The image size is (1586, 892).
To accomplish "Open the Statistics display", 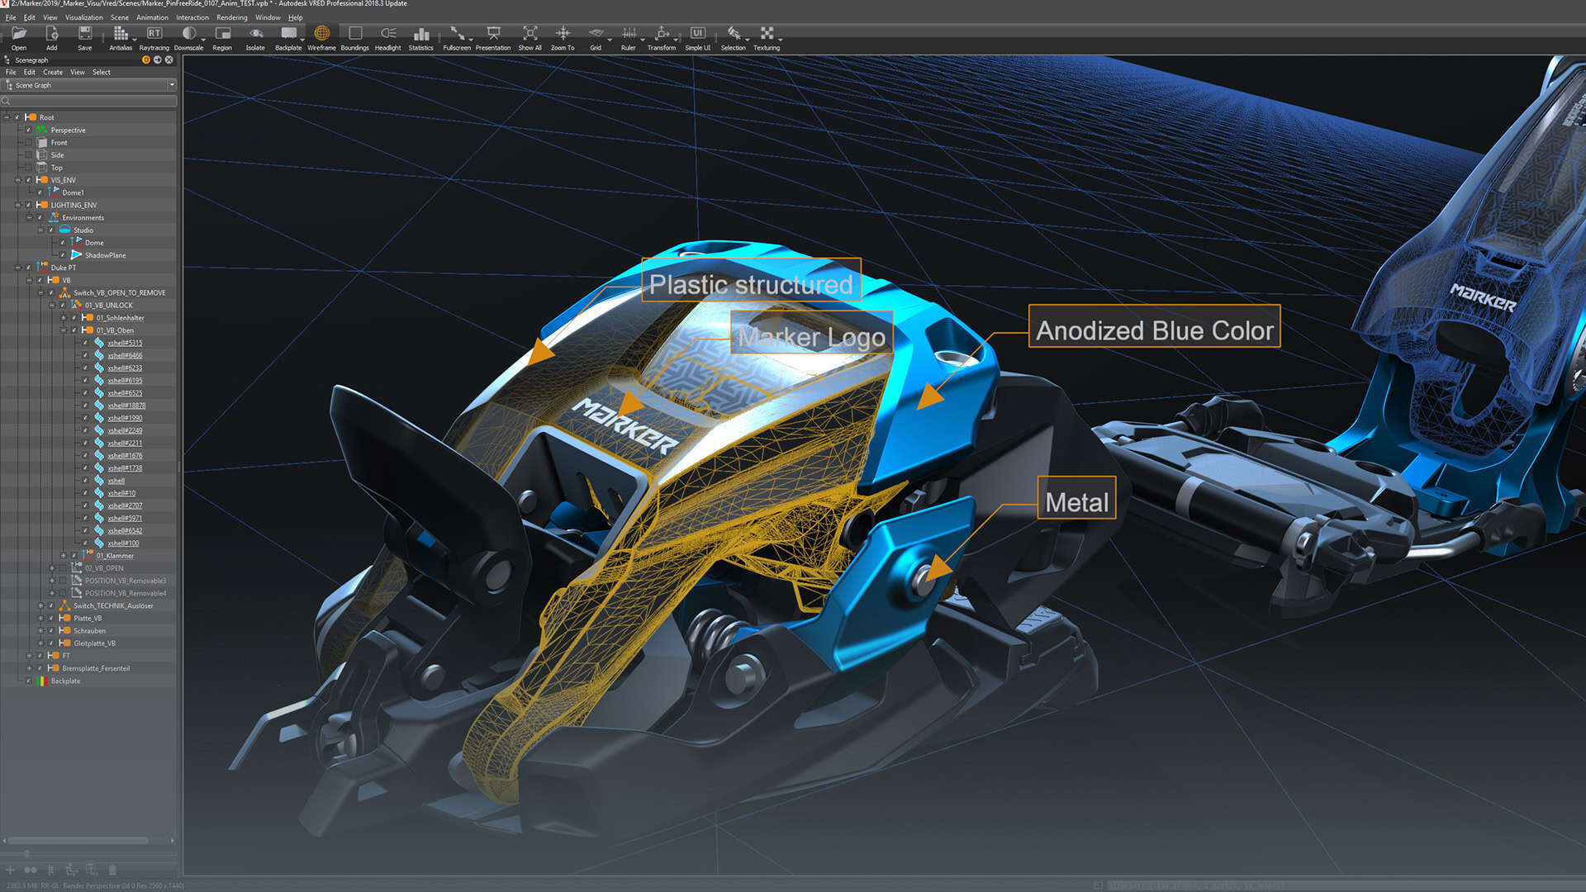I will (421, 38).
